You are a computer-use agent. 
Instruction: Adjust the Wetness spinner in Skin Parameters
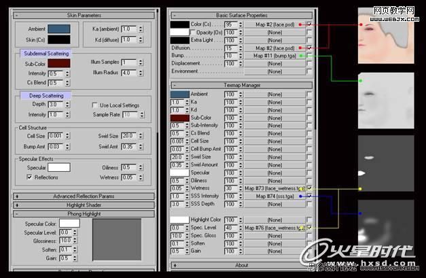point(141,177)
